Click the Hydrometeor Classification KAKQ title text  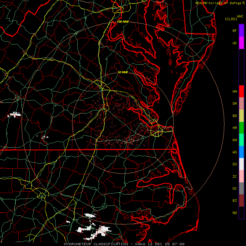pyautogui.click(x=124, y=244)
